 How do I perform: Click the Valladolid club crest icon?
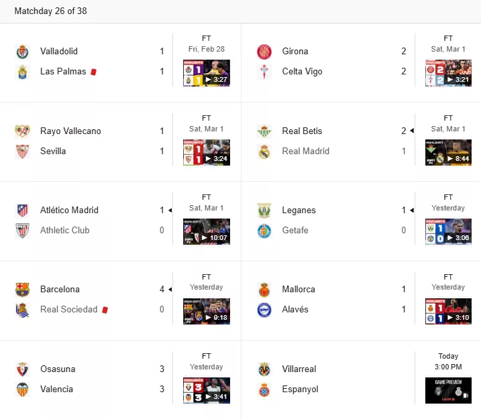click(x=22, y=52)
